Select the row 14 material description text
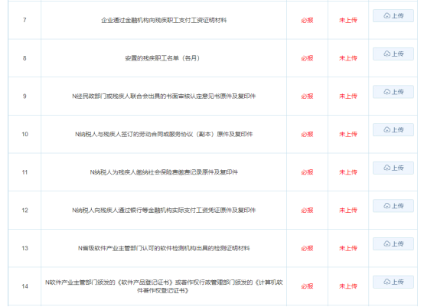The image size is (424, 307). point(164,286)
